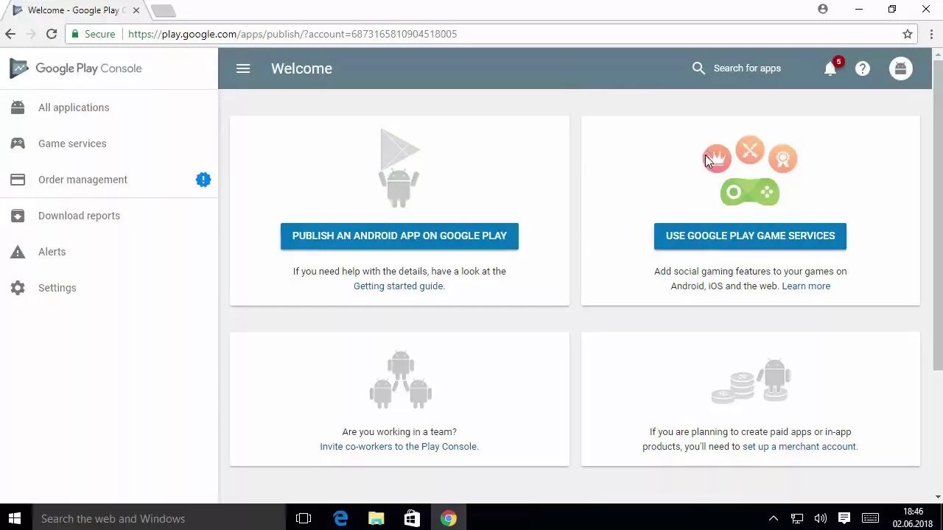This screenshot has height=530, width=943.
Task: Click the browser address bar URL
Action: click(x=292, y=34)
